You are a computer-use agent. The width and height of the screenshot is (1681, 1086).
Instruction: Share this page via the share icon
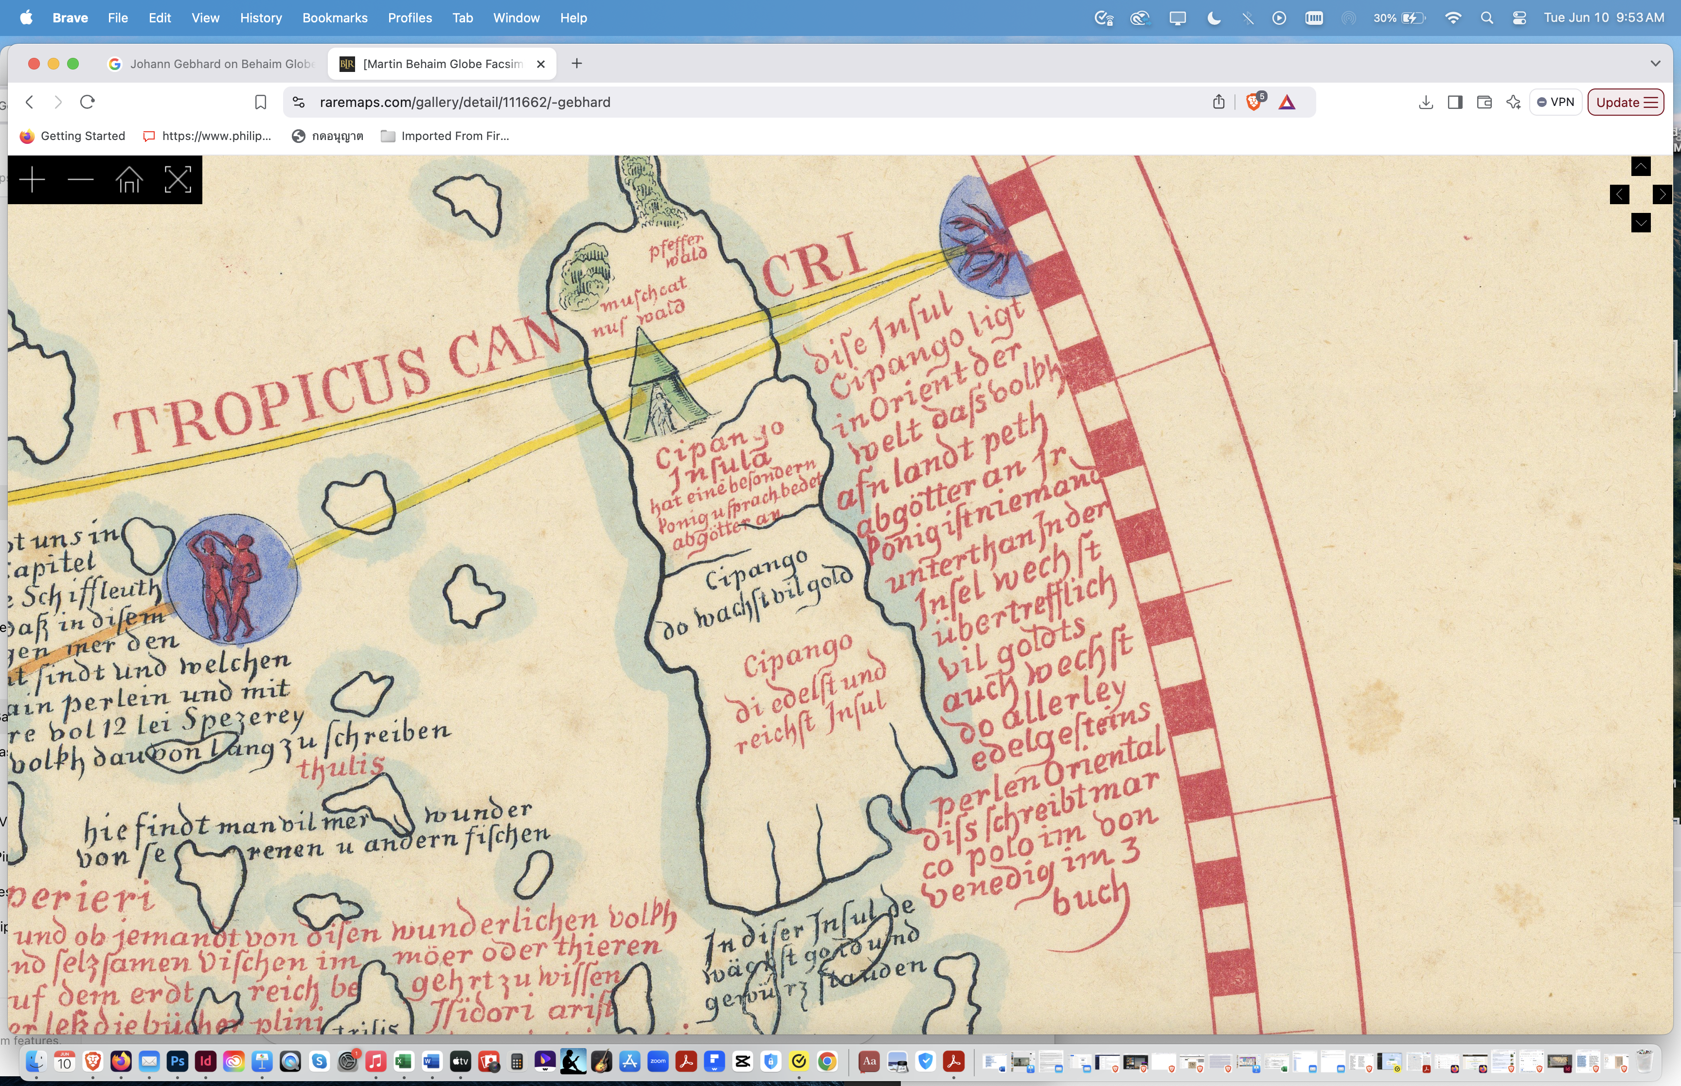[x=1218, y=102]
